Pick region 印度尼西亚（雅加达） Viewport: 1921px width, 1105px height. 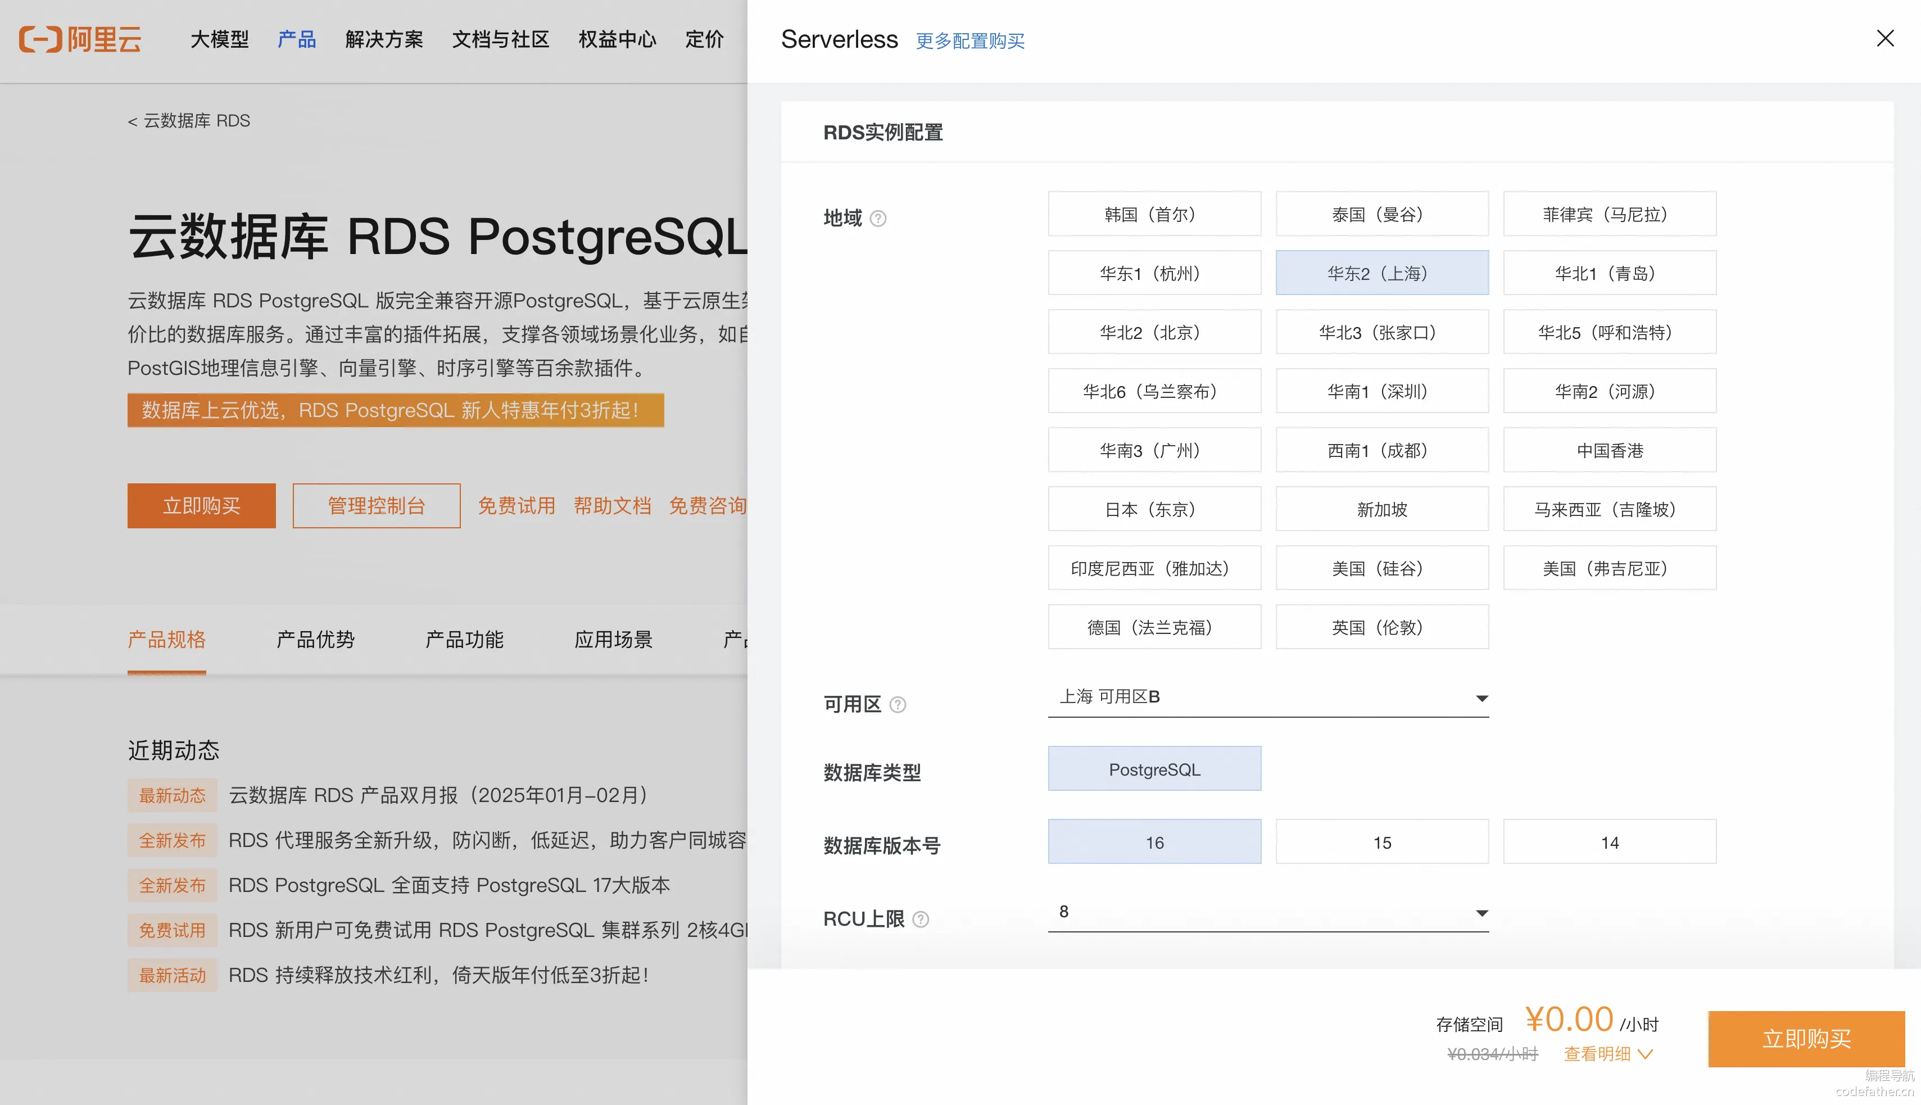(x=1154, y=568)
